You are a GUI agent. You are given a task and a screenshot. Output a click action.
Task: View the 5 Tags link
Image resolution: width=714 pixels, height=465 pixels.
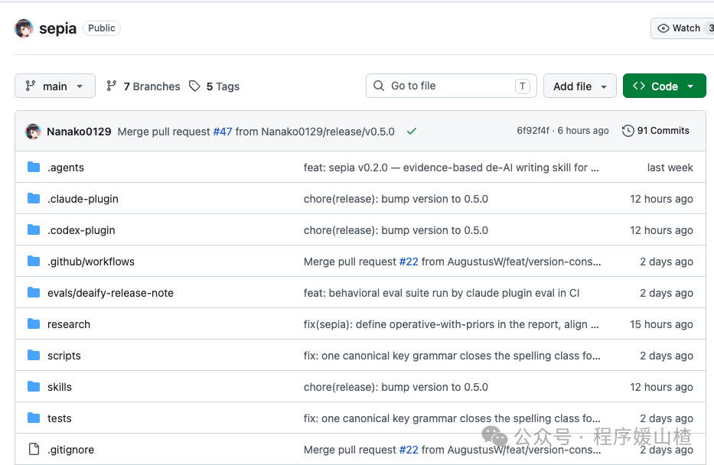214,86
